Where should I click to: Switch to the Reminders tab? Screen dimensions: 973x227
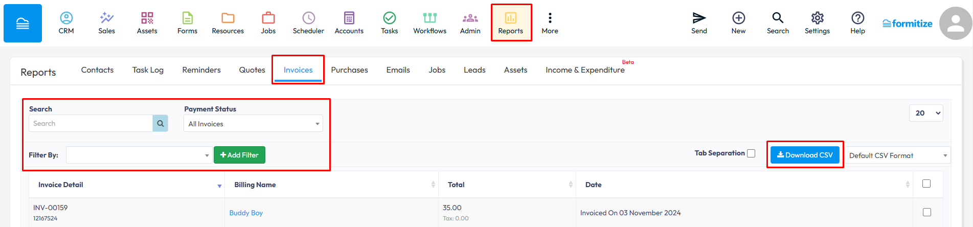[x=201, y=70]
